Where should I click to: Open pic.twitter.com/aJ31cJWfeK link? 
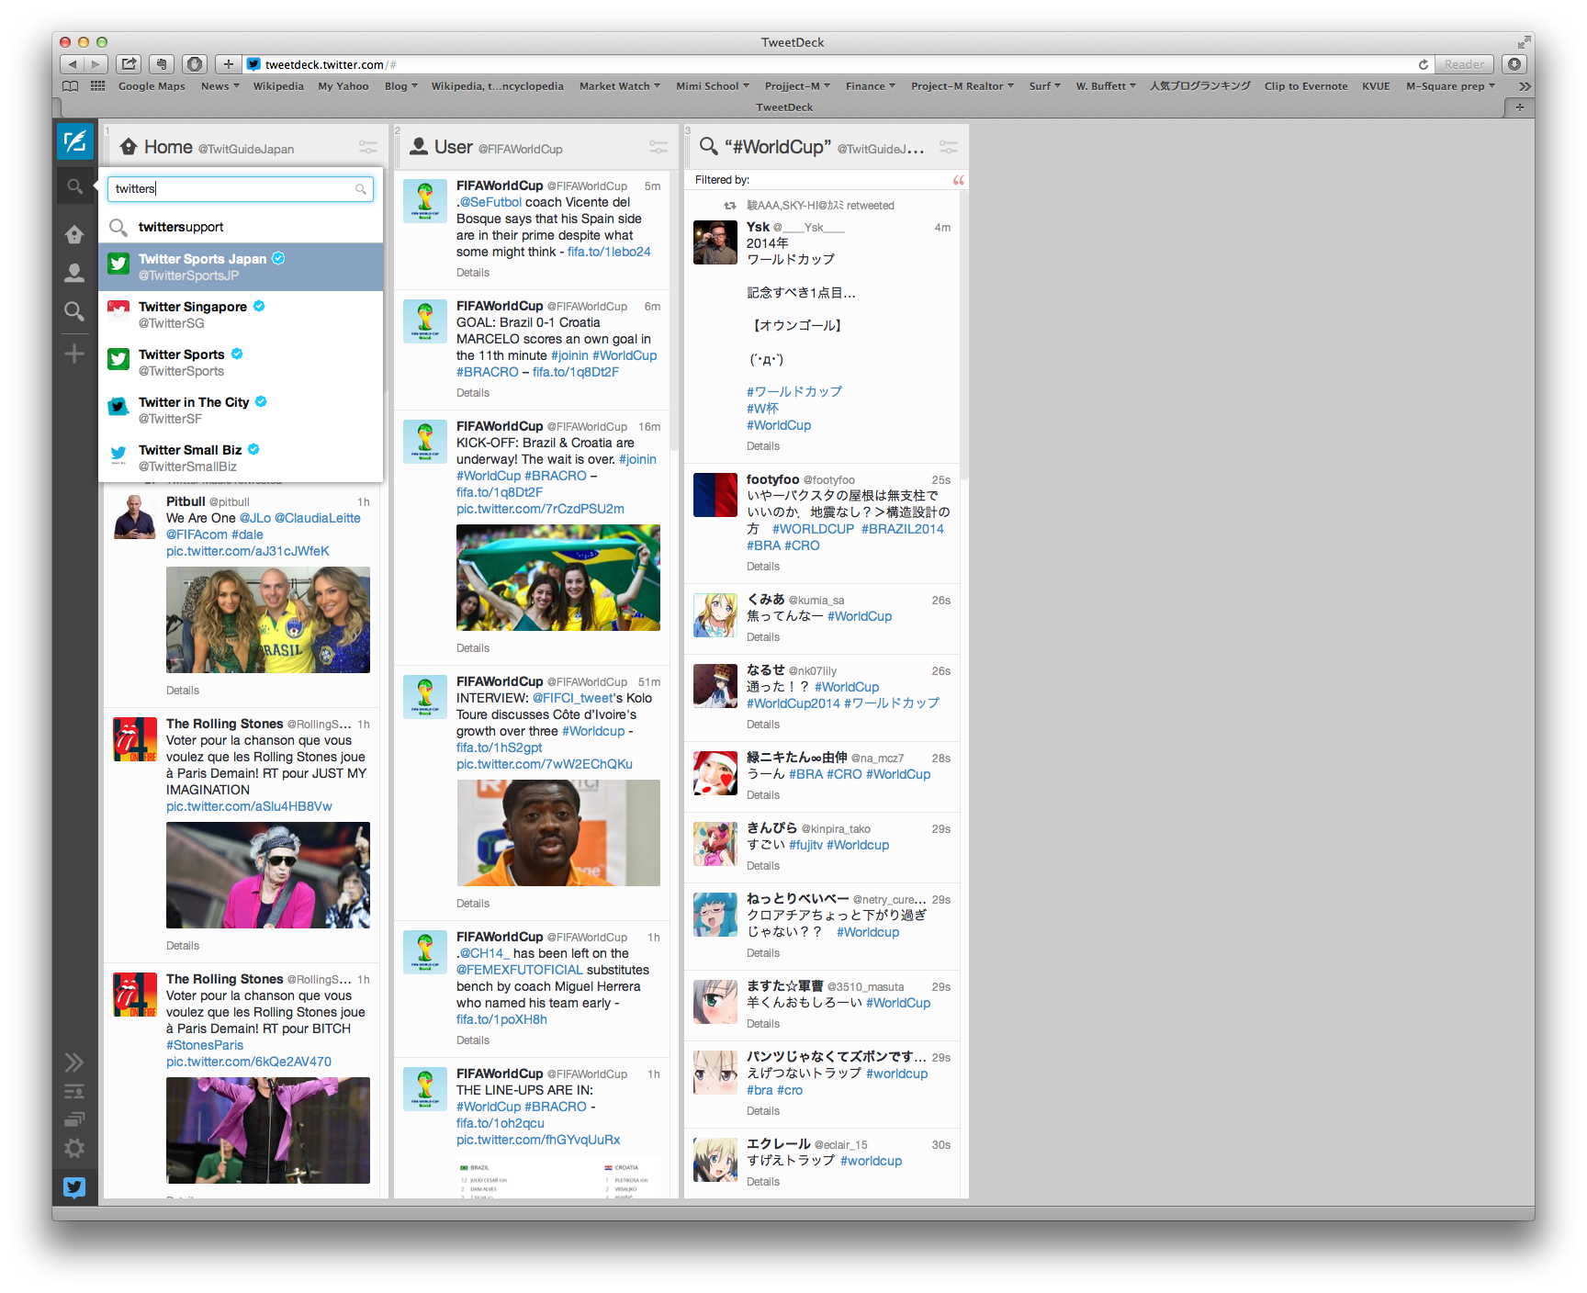pos(248,551)
